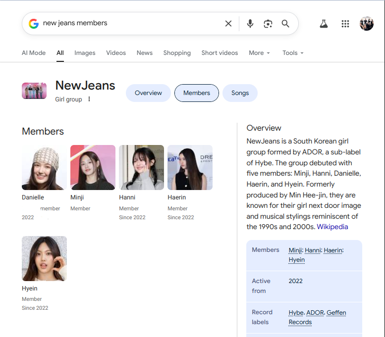Select the Songs chip
This screenshot has height=337, width=385.
(x=240, y=93)
